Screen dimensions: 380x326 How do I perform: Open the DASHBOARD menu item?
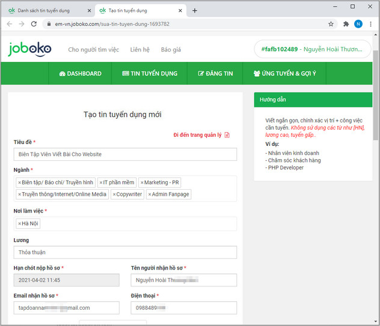point(80,74)
